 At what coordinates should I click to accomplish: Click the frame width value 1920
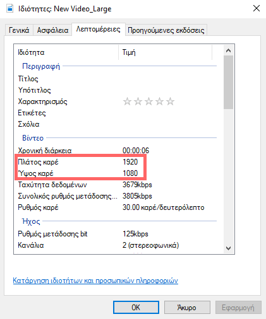tap(130, 162)
